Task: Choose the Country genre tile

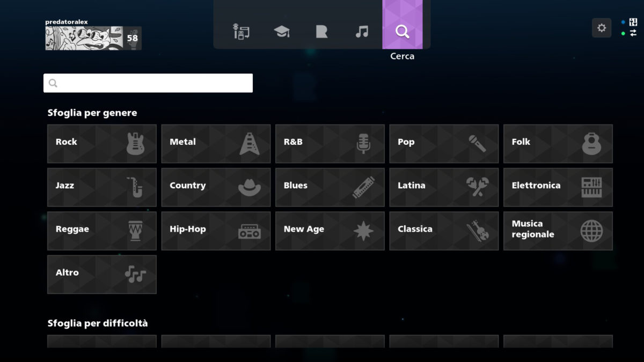Action: 216,187
